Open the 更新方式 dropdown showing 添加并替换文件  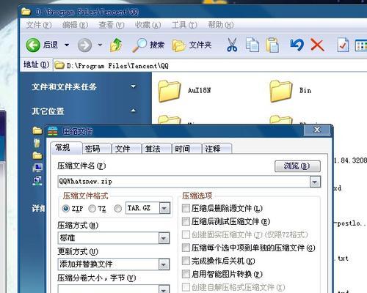[164, 264]
